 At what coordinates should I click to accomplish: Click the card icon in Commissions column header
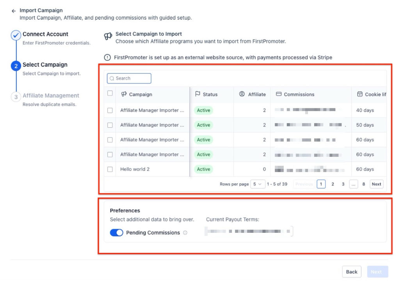[279, 94]
